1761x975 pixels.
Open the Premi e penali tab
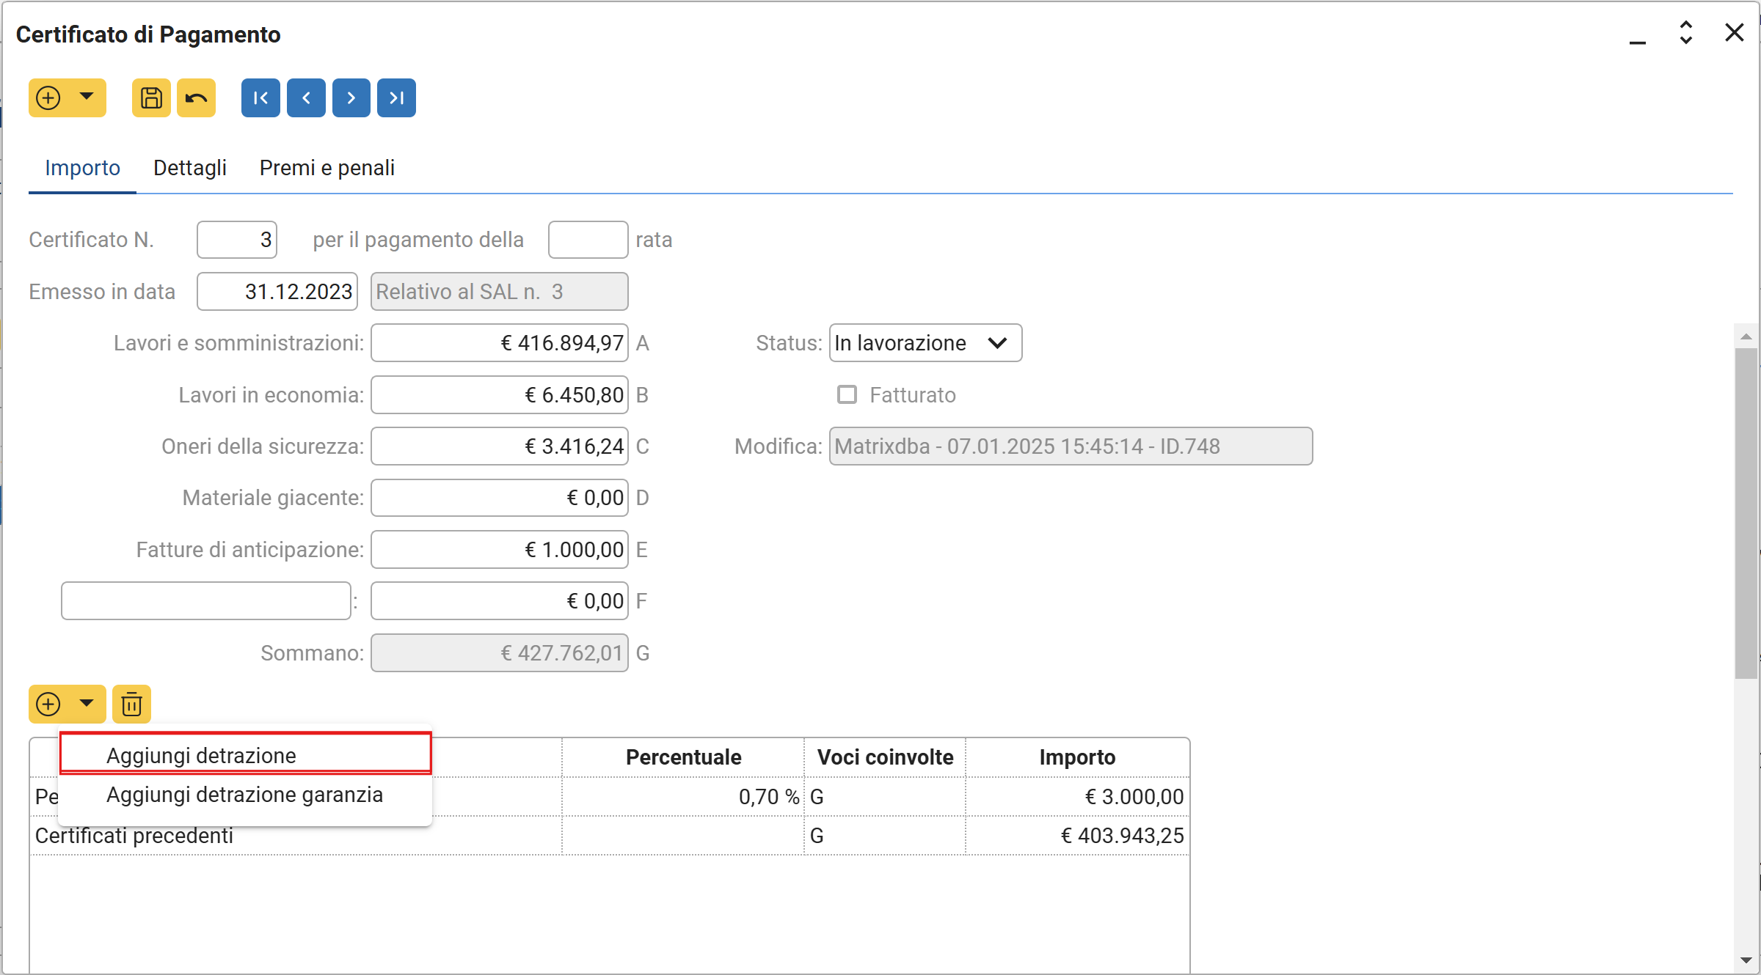tap(327, 168)
